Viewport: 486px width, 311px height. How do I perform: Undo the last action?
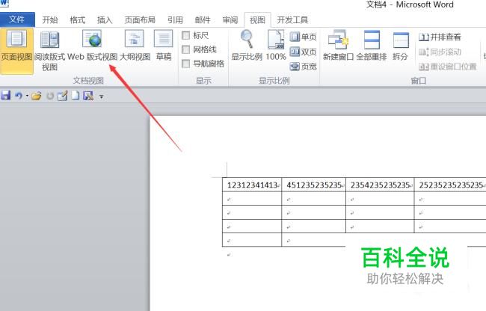point(19,96)
